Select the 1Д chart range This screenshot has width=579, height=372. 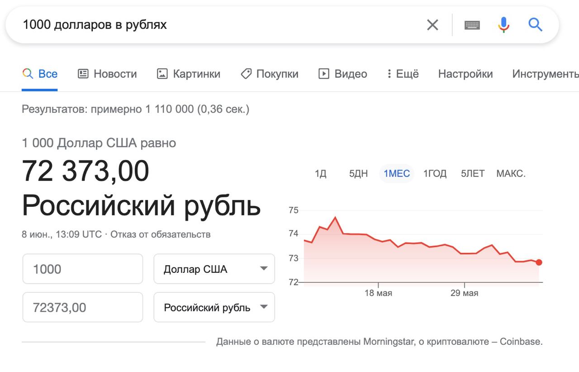point(321,173)
